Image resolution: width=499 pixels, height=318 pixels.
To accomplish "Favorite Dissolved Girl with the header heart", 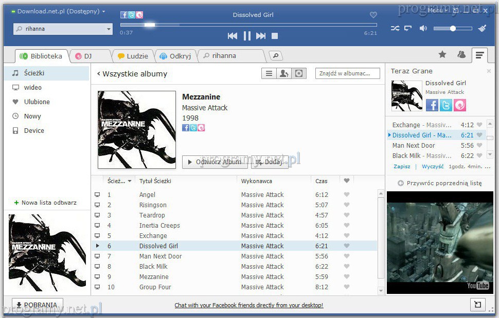I will tap(373, 15).
